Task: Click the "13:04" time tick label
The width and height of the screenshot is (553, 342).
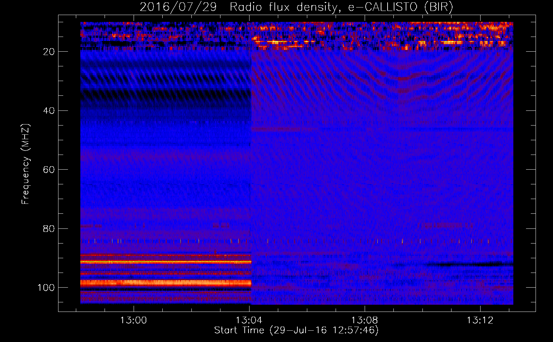Action: 249,320
